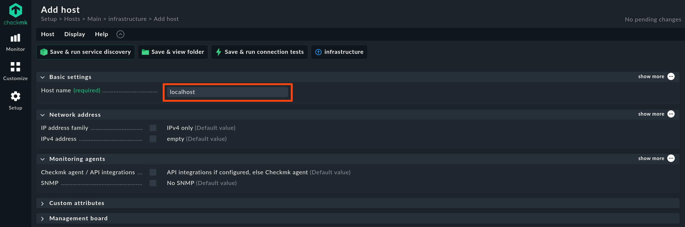Collapse the Basic settings section

42,77
